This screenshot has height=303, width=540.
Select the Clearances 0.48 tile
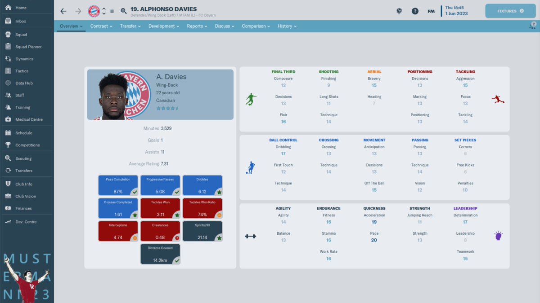160,231
